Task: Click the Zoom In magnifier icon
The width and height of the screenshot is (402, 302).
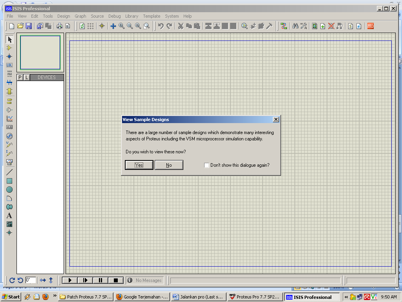Action: pos(122,26)
